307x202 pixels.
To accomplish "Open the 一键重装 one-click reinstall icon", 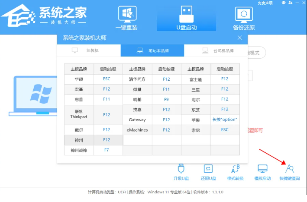I will [x=127, y=18].
